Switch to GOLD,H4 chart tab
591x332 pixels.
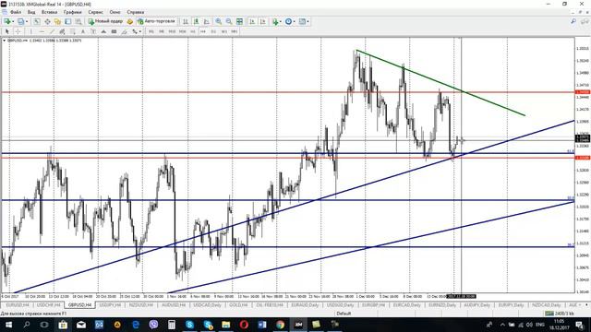coord(238,305)
